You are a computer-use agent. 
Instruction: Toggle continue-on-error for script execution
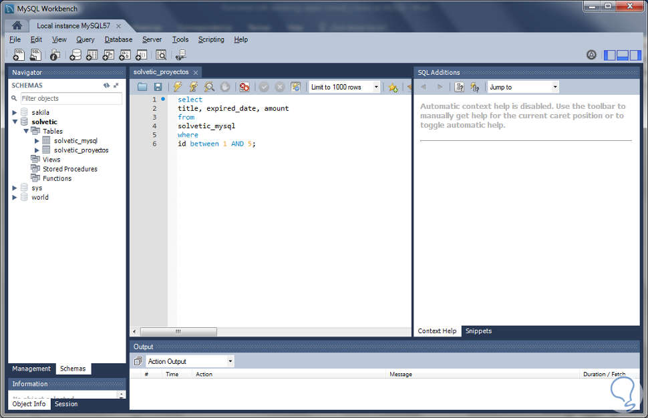[245, 87]
